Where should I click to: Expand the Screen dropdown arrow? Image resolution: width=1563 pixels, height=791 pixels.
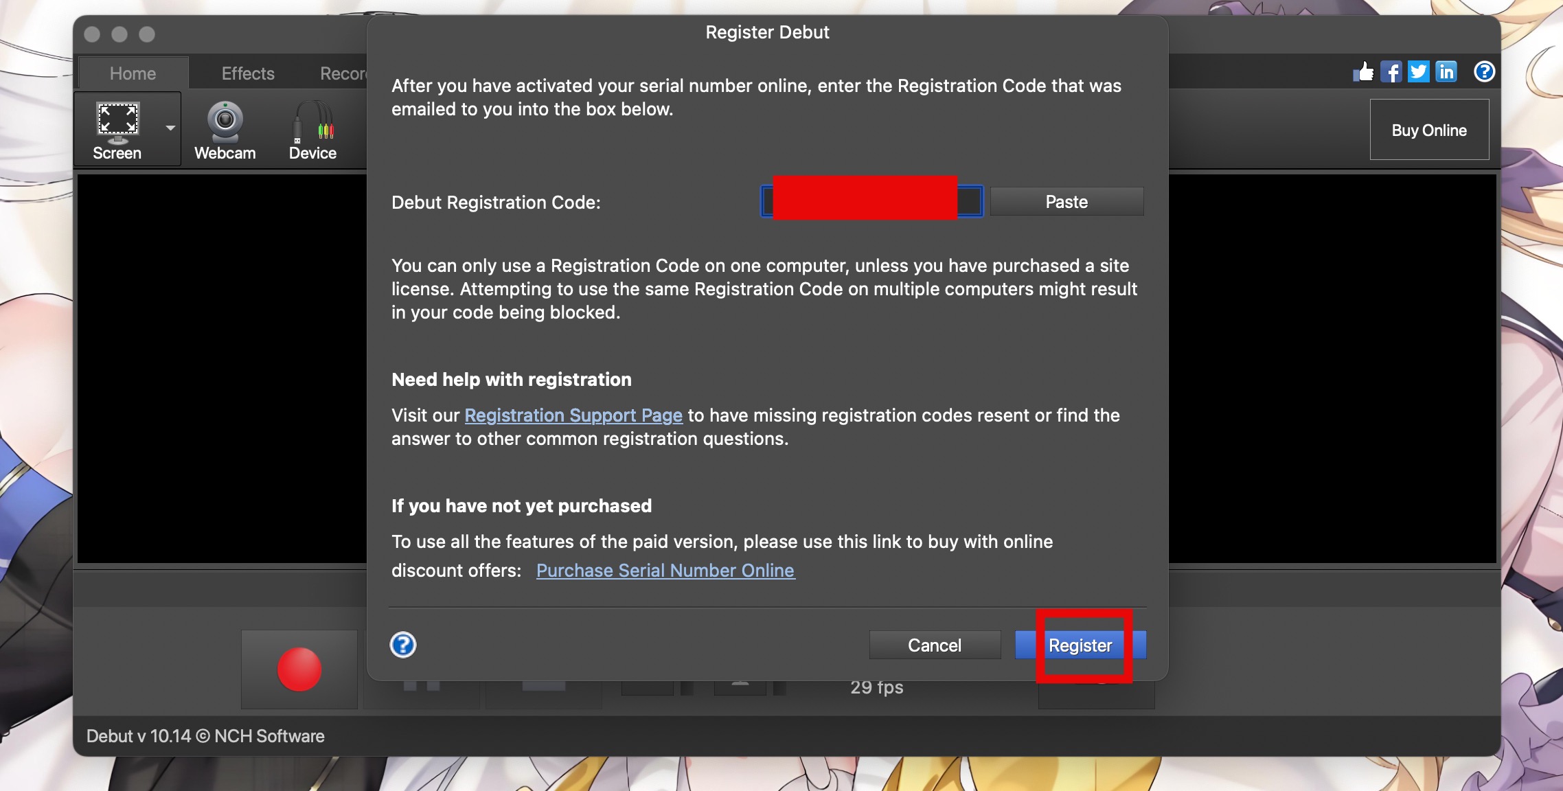(x=170, y=128)
